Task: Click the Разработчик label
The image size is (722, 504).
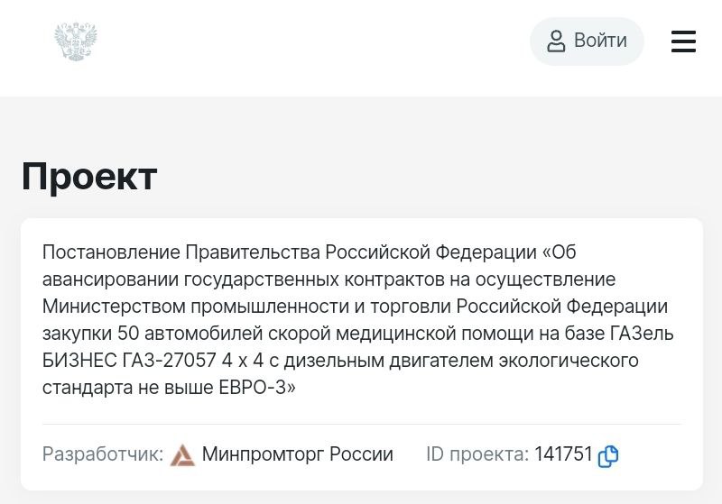Action: click(x=102, y=454)
